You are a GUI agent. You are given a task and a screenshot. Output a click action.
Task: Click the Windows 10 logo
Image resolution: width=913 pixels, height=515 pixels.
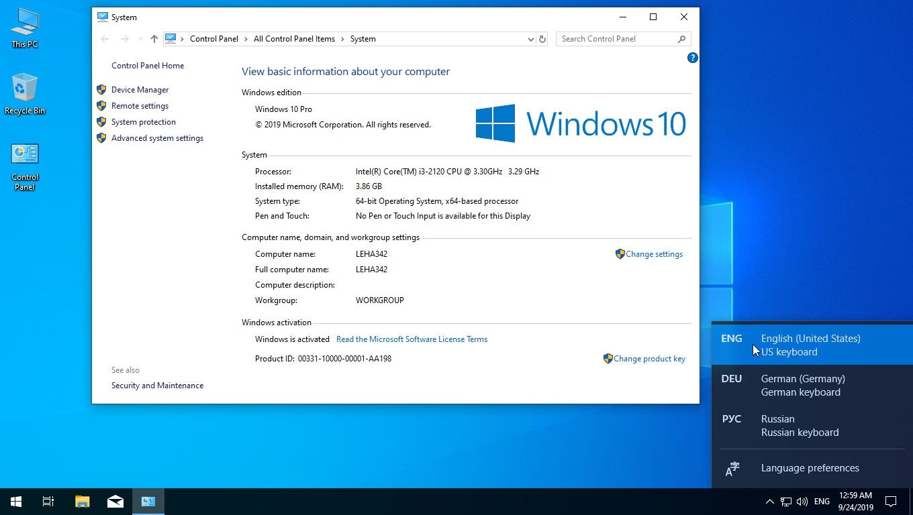pos(581,123)
